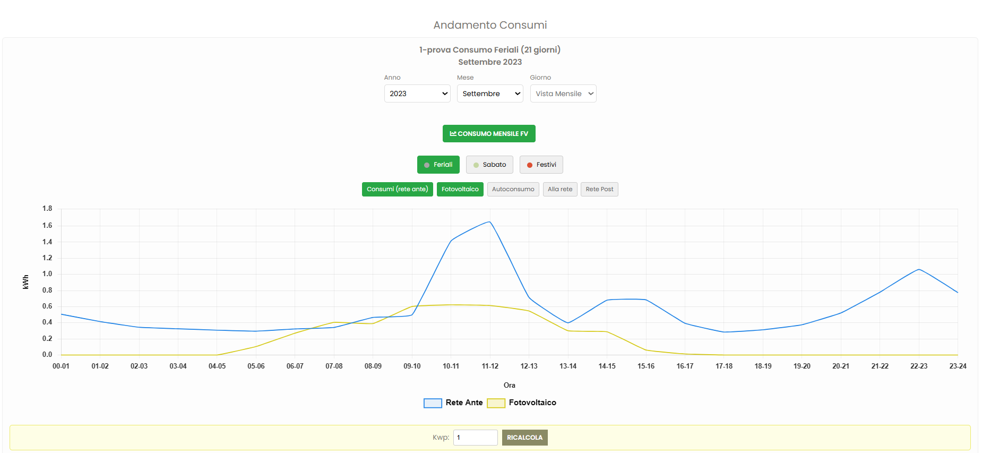Viewport: 982px width, 453px height.
Task: Click the gray dot in Feriali button
Action: pyautogui.click(x=427, y=165)
